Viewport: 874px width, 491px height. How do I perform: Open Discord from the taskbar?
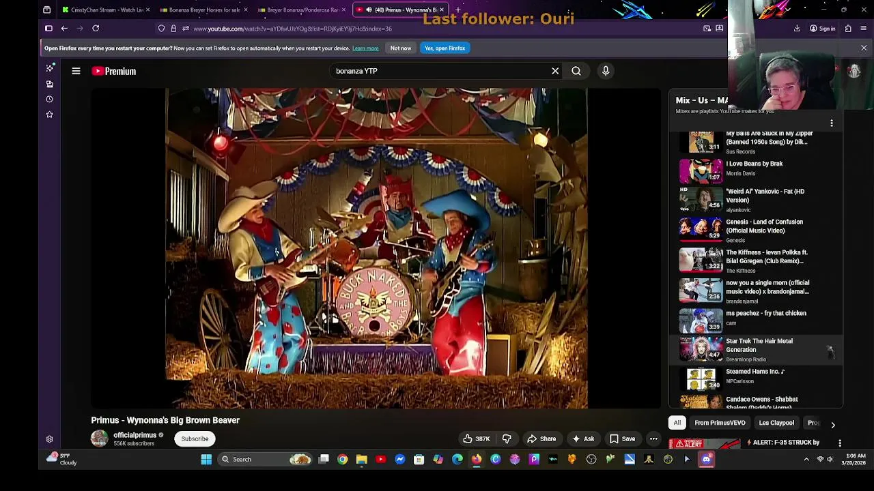click(x=706, y=460)
